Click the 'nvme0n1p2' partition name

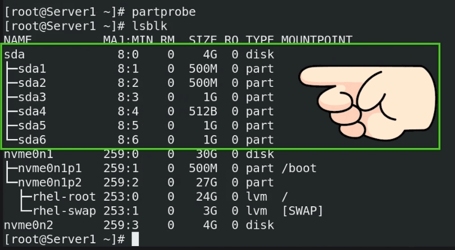(x=50, y=182)
